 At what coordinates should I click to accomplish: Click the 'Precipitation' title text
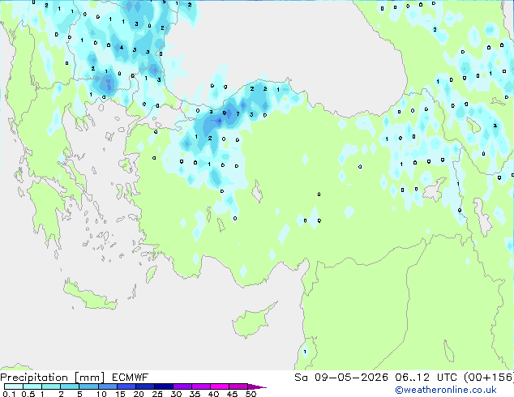pyautogui.click(x=34, y=378)
